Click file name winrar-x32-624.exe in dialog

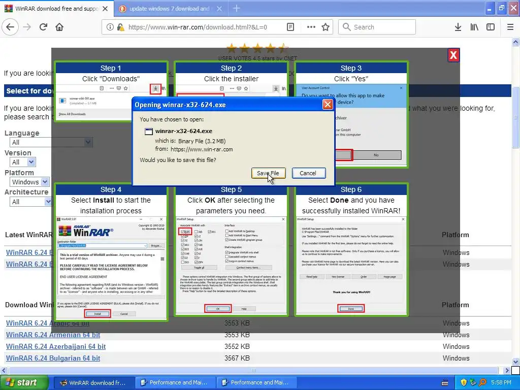[x=184, y=131]
